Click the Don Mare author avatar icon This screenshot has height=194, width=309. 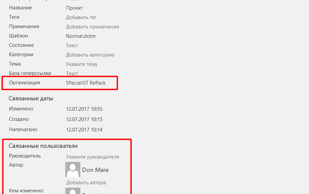coord(73,169)
